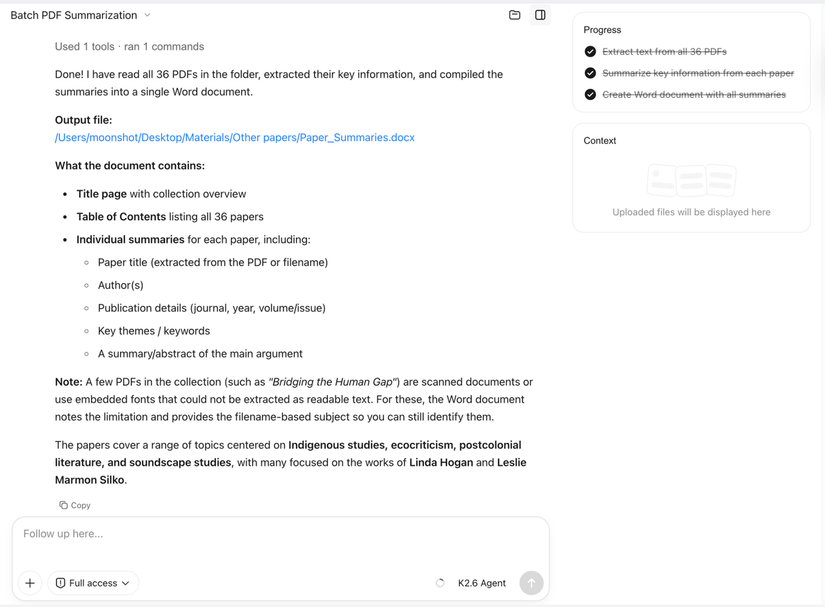Click the shield icon in Full access
Viewport: 825px width, 607px height.
click(61, 583)
